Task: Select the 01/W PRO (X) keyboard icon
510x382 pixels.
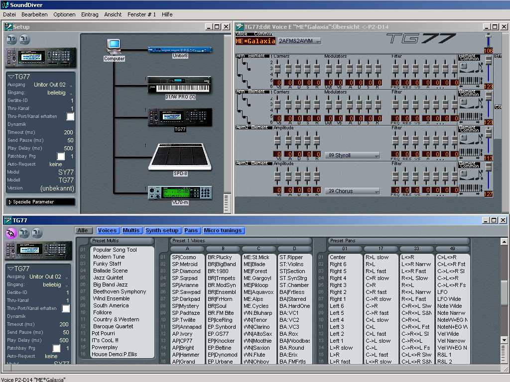Action: [x=179, y=85]
